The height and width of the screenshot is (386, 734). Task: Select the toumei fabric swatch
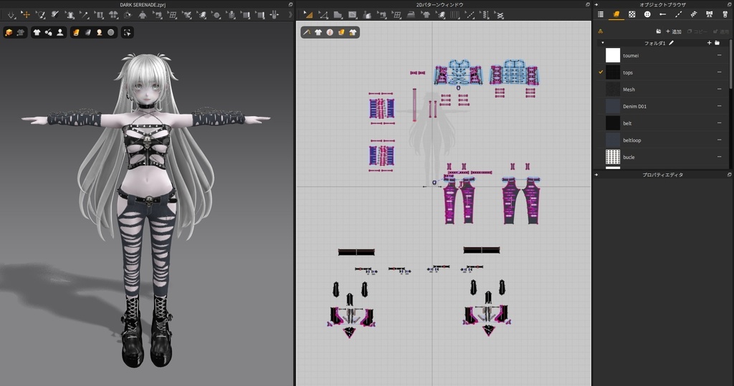coord(613,55)
